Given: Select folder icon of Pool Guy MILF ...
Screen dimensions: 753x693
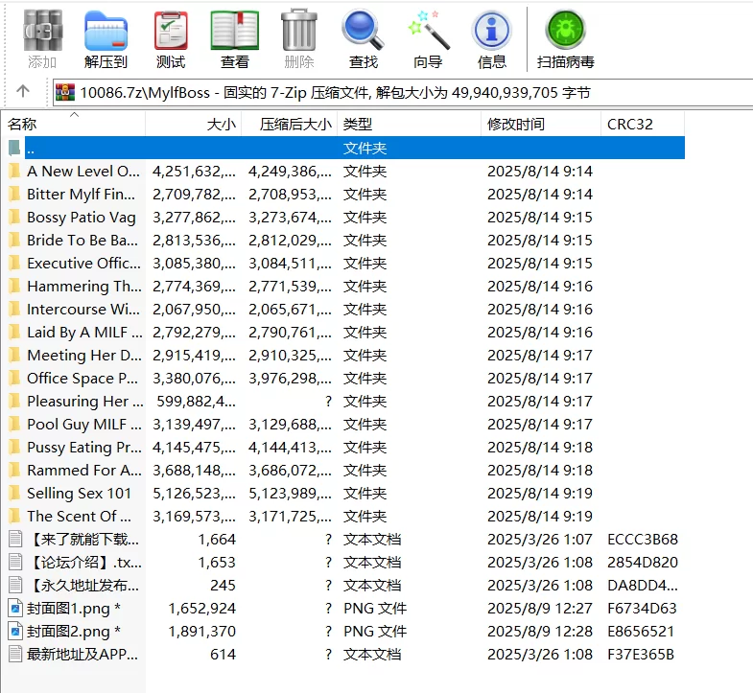Looking at the screenshot, I should tap(15, 425).
